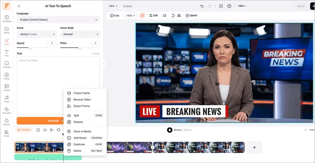Click the green audio track clip
315x163 pixels.
(x=48, y=158)
